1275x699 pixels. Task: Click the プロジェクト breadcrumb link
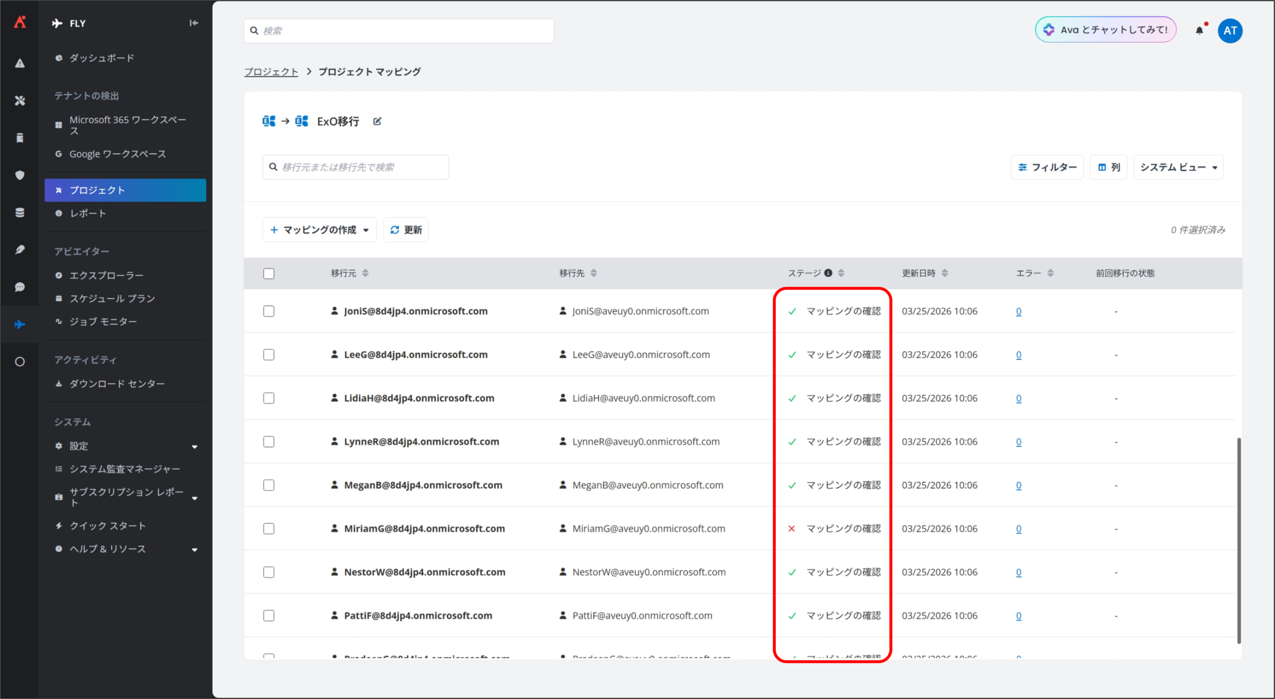click(x=271, y=72)
